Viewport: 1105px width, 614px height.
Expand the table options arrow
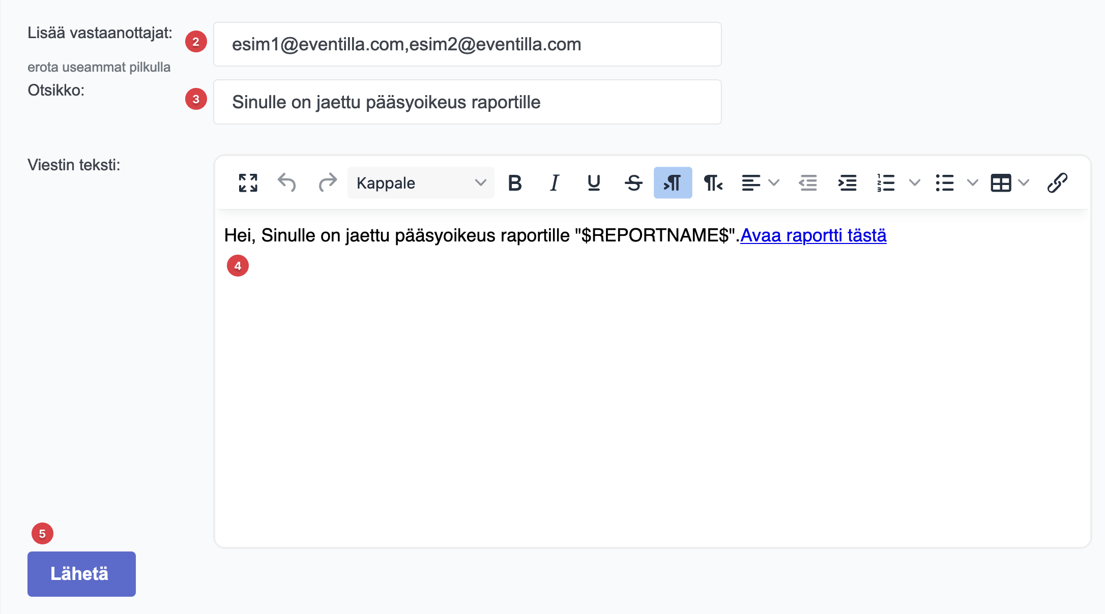click(x=1024, y=183)
